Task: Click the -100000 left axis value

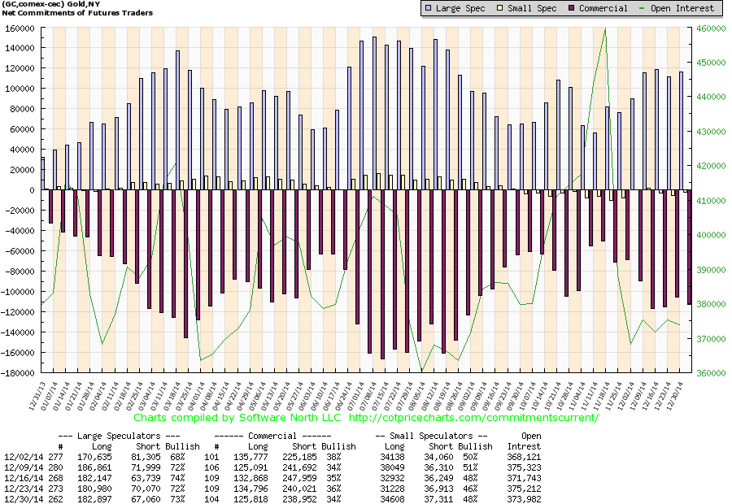Action: pos(18,292)
